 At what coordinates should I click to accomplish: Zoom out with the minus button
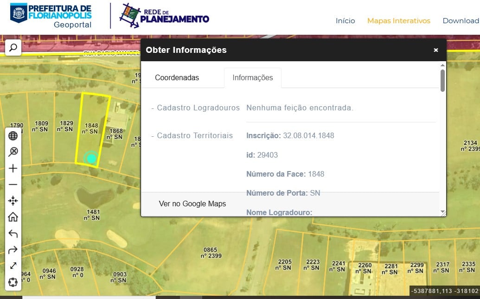13,184
